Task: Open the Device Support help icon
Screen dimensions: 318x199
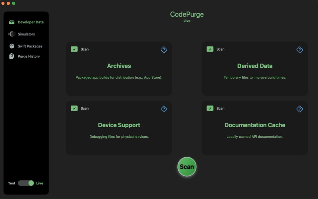Action: [164, 109]
